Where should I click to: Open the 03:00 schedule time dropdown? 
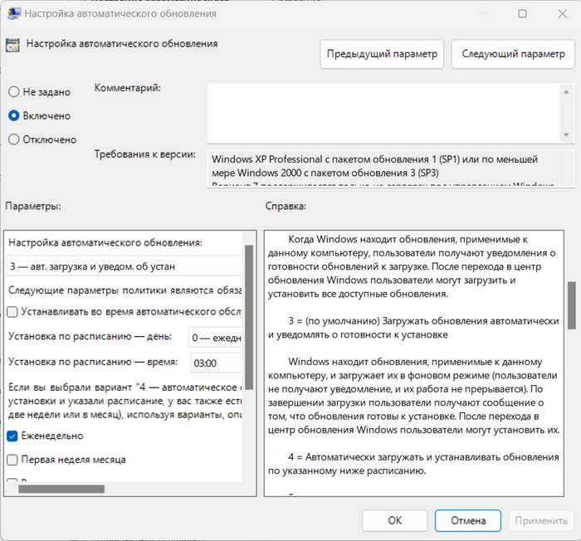[x=217, y=363]
